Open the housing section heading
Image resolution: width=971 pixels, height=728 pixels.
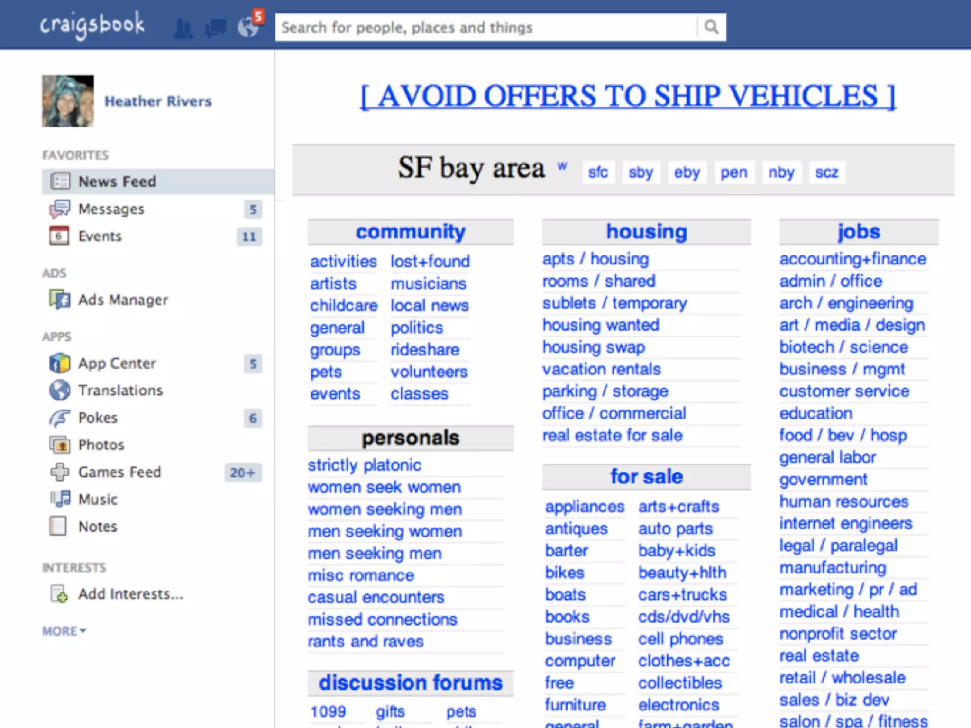pos(647,232)
